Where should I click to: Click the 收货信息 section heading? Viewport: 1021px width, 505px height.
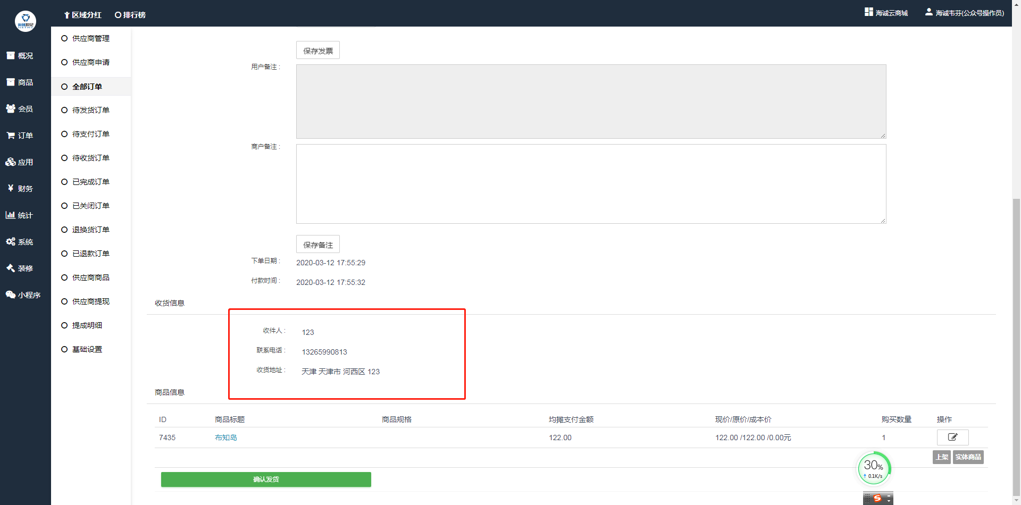pos(170,303)
